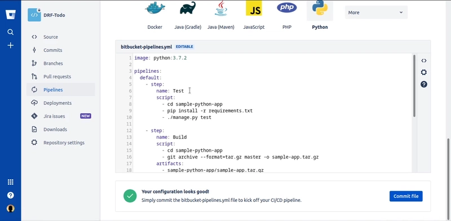This screenshot has width=451, height=221.
Task: Click the code editor vertical scrollbar
Action: [414, 86]
